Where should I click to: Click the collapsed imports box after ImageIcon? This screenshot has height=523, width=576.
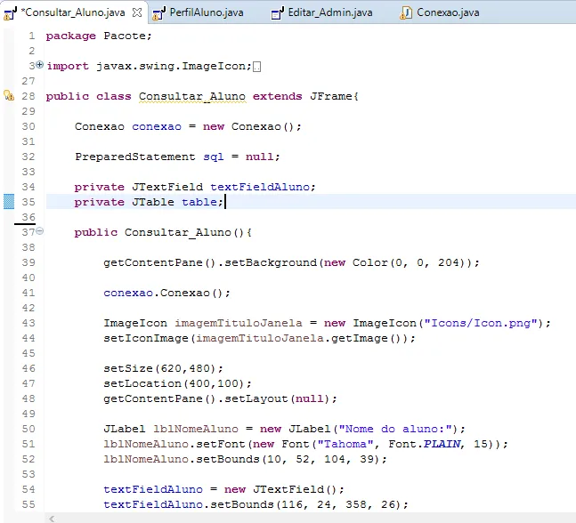pos(257,67)
